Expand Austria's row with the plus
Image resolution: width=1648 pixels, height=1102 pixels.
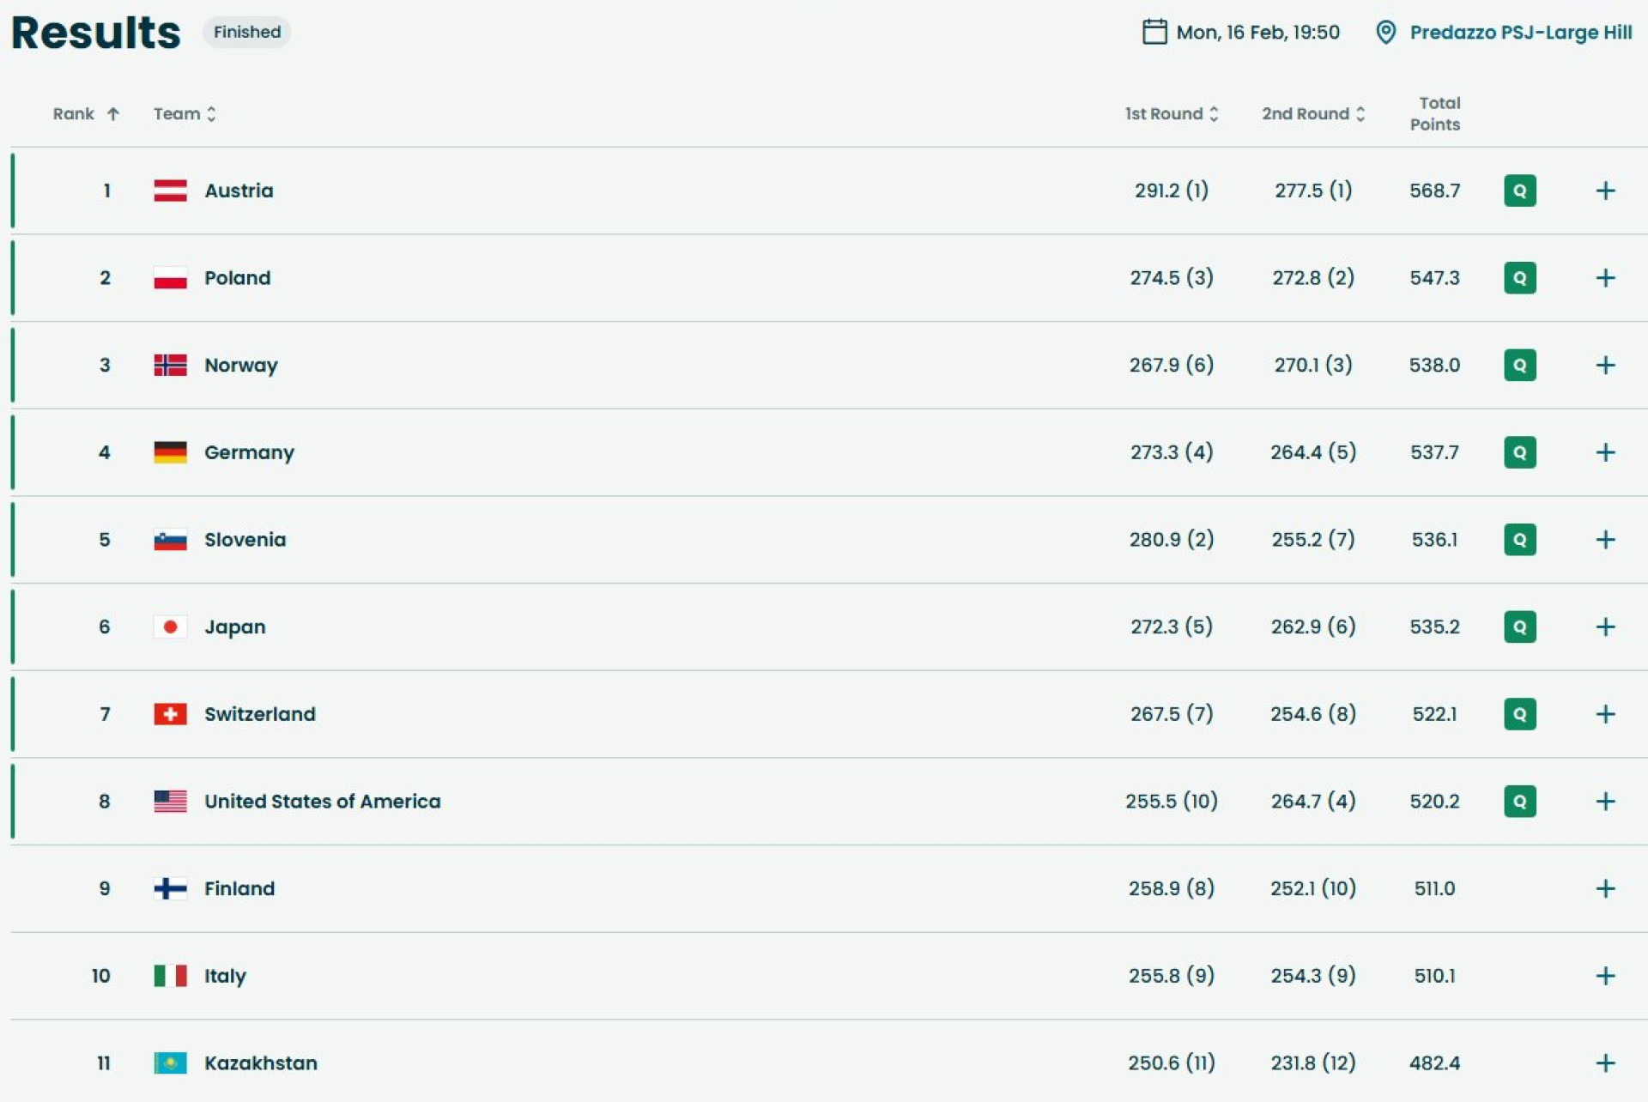pyautogui.click(x=1605, y=191)
